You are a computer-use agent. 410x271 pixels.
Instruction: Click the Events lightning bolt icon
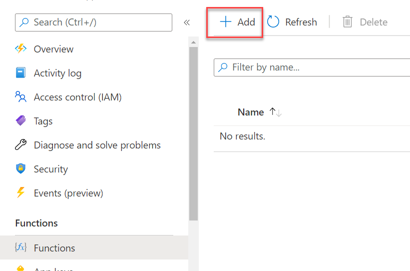coord(20,193)
